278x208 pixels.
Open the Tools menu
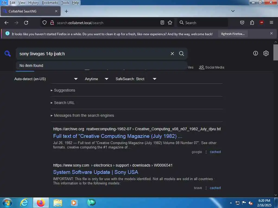[x=65, y=3]
